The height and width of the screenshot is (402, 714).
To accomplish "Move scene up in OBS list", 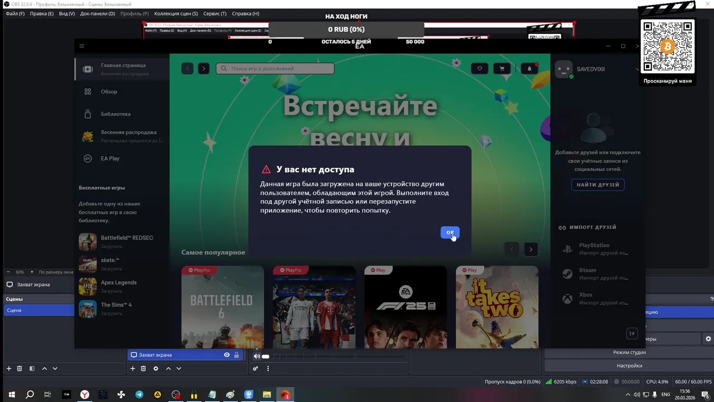I will pos(45,368).
